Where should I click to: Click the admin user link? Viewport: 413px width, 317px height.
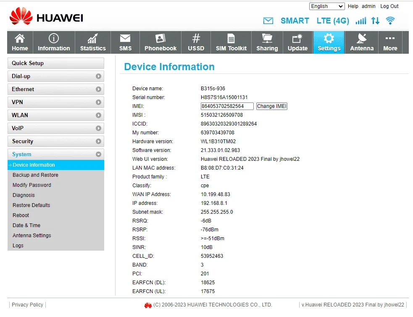tap(368, 6)
